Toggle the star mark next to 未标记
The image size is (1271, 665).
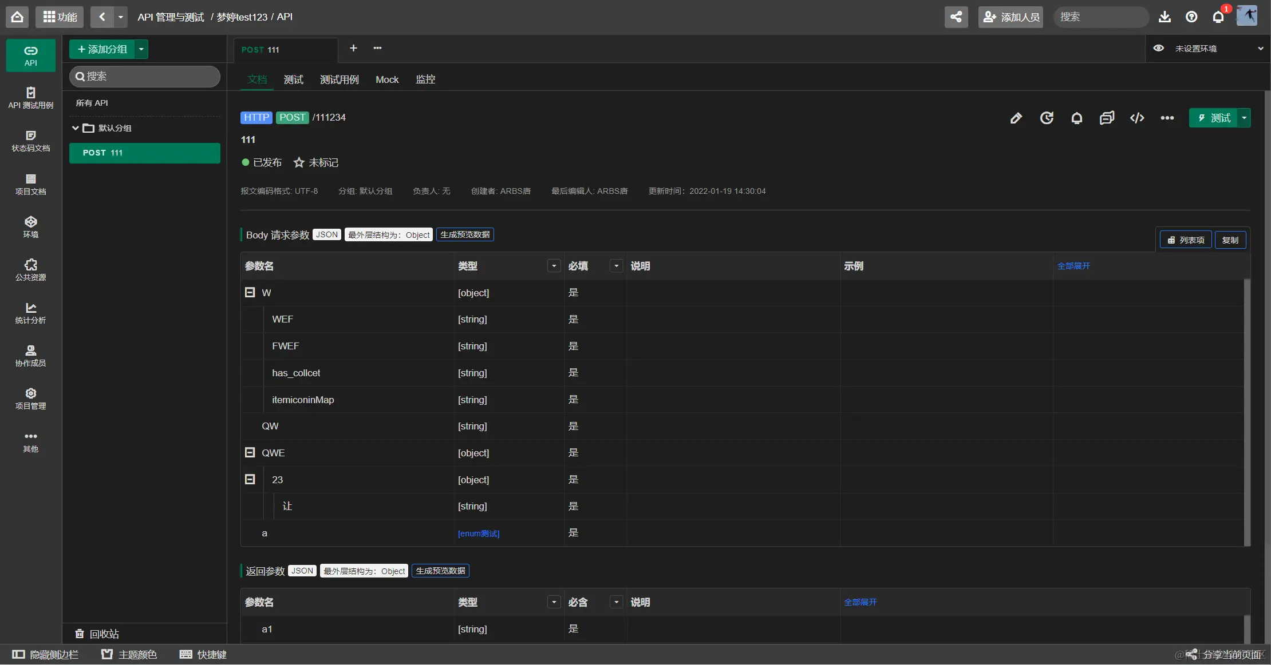[299, 163]
